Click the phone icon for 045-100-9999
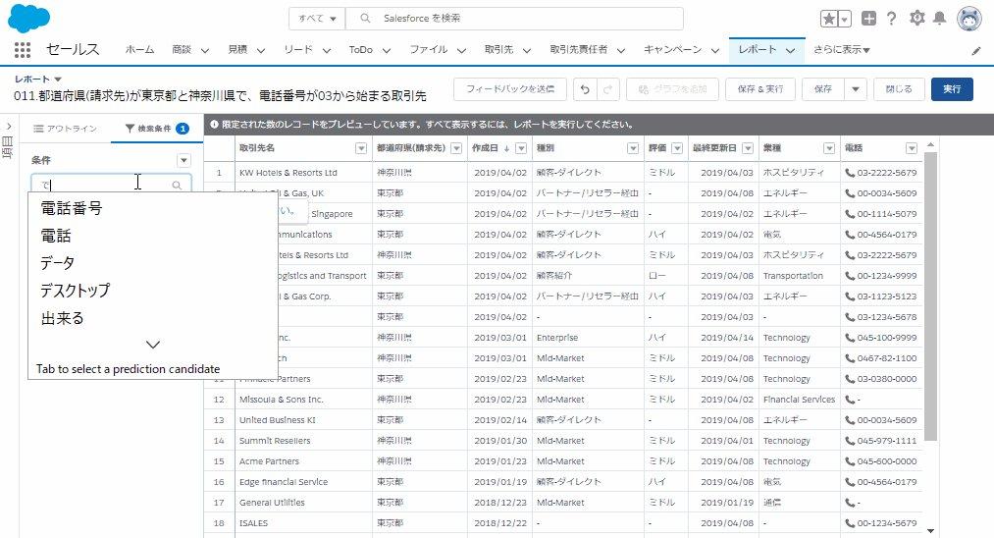The width and height of the screenshot is (994, 538). (x=850, y=338)
